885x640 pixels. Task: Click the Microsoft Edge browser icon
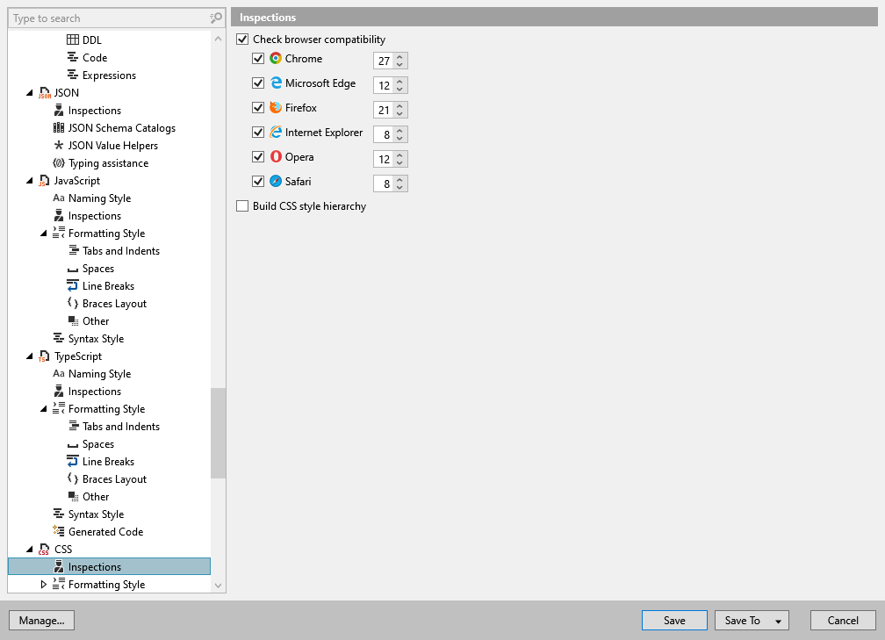click(276, 83)
